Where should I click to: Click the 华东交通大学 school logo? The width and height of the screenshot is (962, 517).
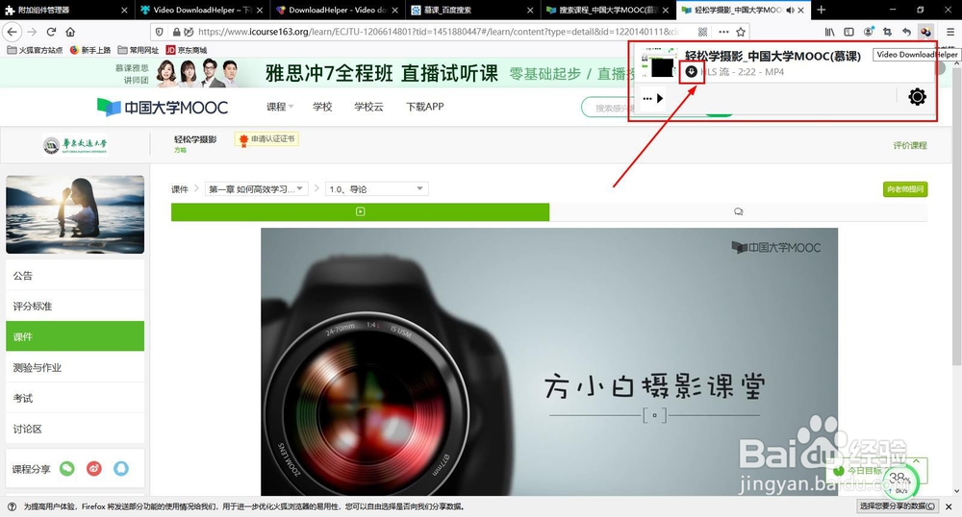tap(75, 145)
